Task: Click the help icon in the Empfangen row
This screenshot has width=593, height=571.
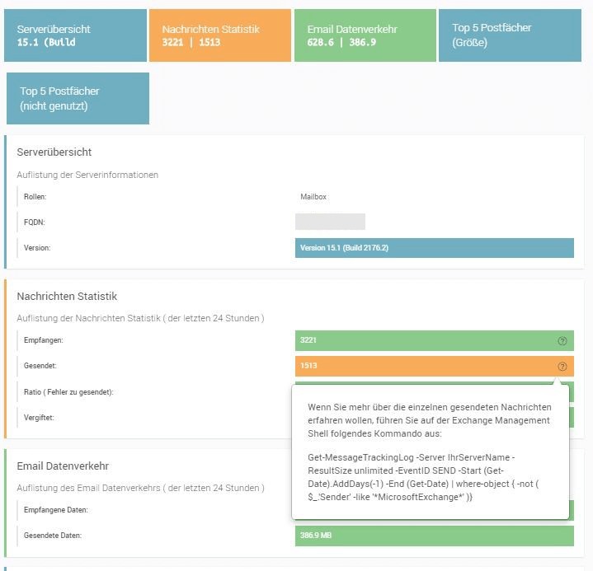Action: (x=562, y=340)
